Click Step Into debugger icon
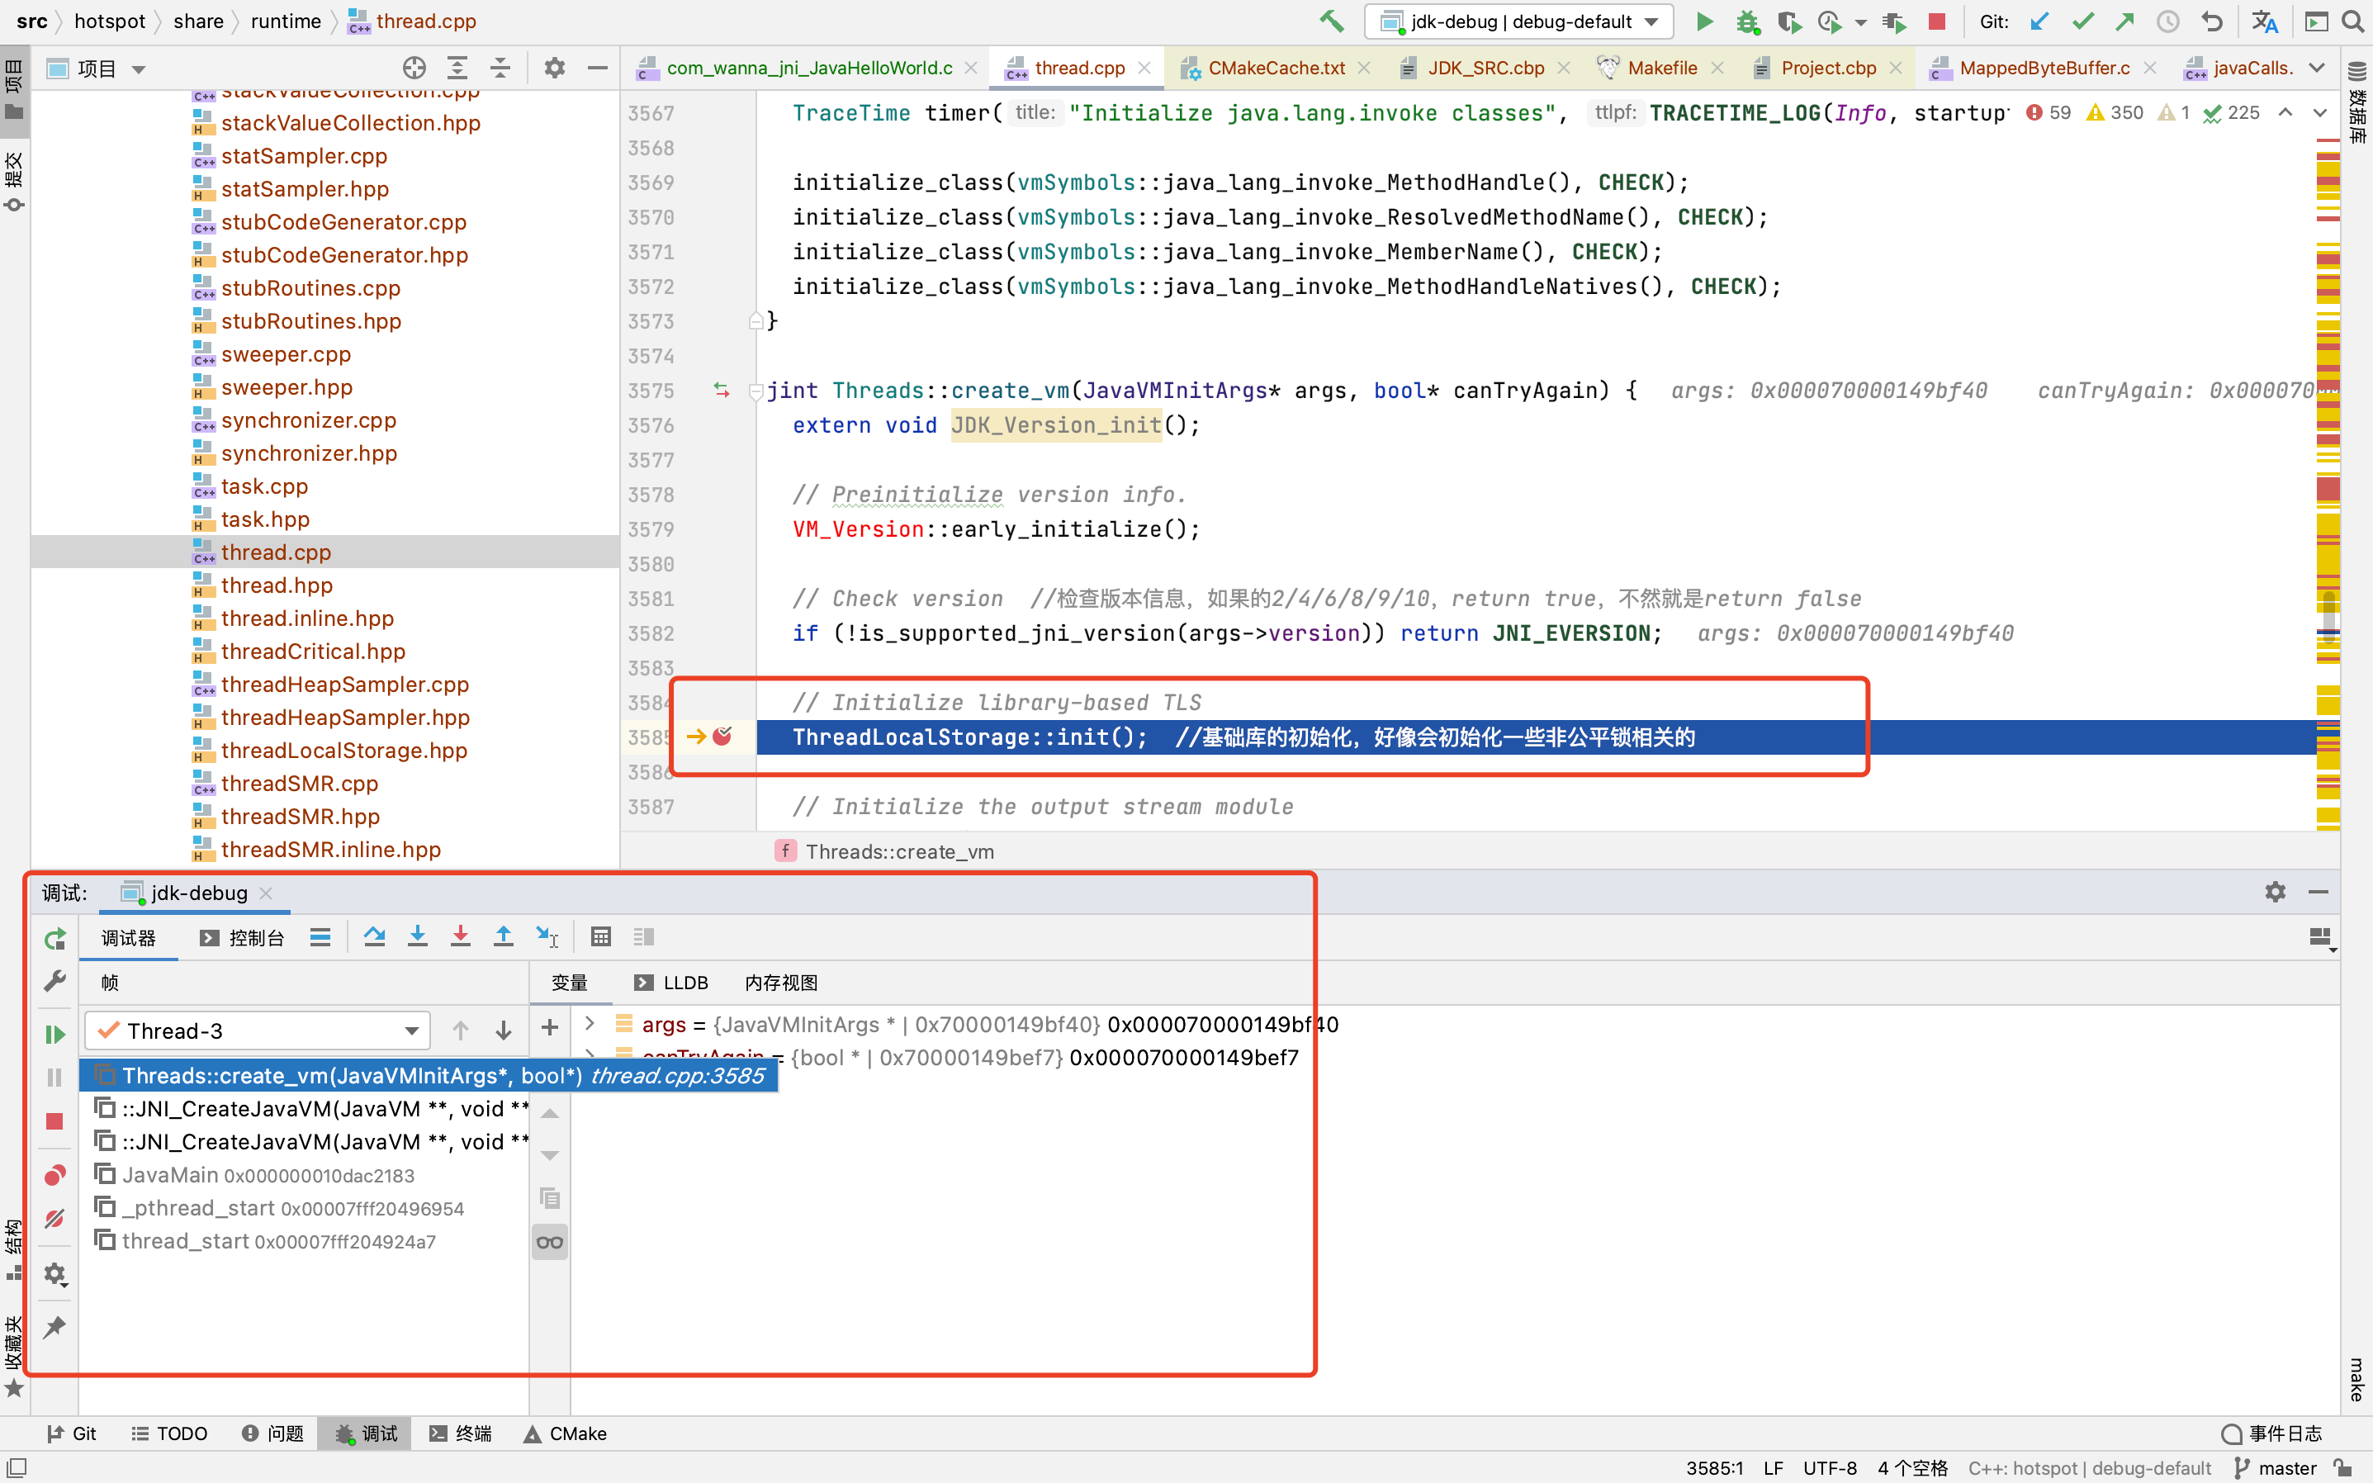The height and width of the screenshot is (1483, 2373). pos(418,936)
